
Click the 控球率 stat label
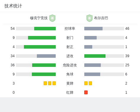(70, 29)
